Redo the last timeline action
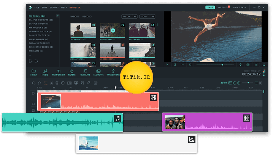Viewport: 273px width, 155px height. click(x=40, y=83)
